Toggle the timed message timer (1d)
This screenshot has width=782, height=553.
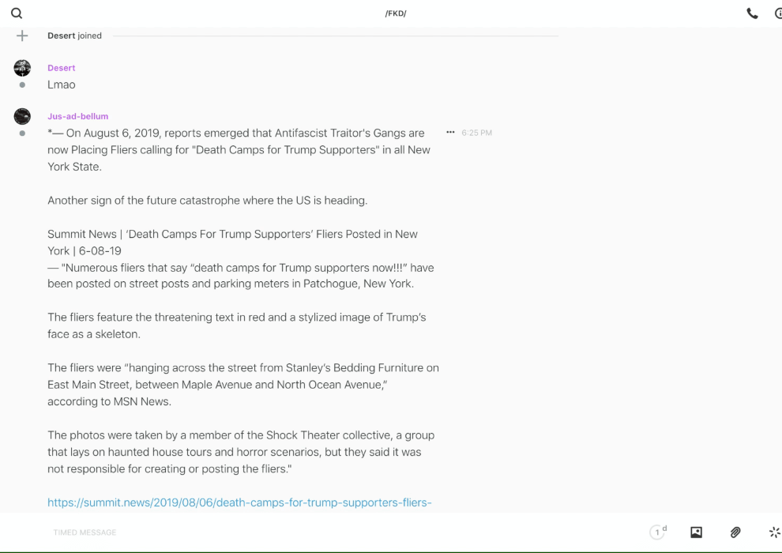pyautogui.click(x=658, y=532)
